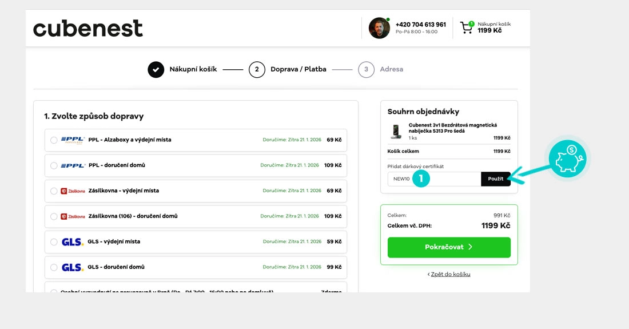Image resolution: width=629 pixels, height=329 pixels.
Task: Select Zásilkovna (106) - doručení domů radio
Action: click(54, 216)
